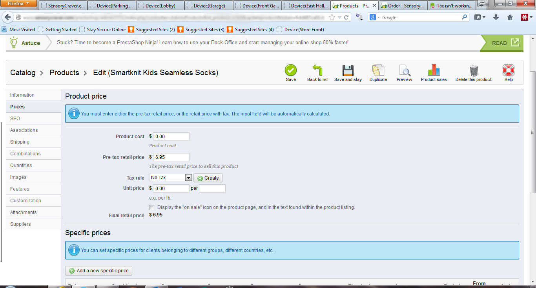Switch to the Device(Lobby) browser tab
The image size is (536, 288).
pos(160,6)
